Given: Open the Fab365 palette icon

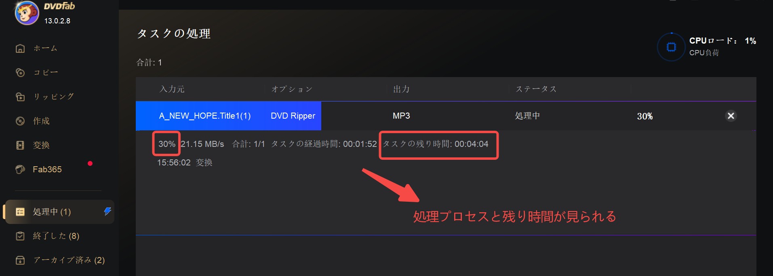Looking at the screenshot, I should point(20,169).
